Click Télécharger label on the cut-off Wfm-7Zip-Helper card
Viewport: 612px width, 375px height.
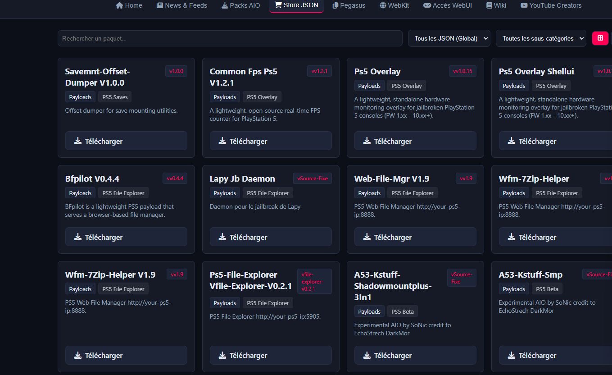pos(538,237)
